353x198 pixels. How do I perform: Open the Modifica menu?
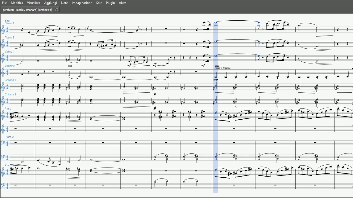pyautogui.click(x=17, y=3)
